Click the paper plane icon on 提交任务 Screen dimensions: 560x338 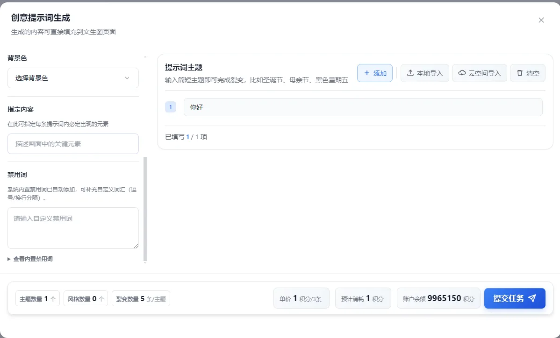pyautogui.click(x=532, y=298)
